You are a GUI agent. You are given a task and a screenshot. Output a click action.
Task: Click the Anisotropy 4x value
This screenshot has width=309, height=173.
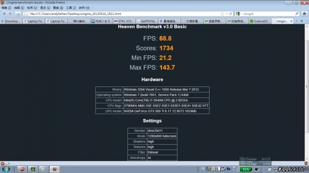point(162,158)
